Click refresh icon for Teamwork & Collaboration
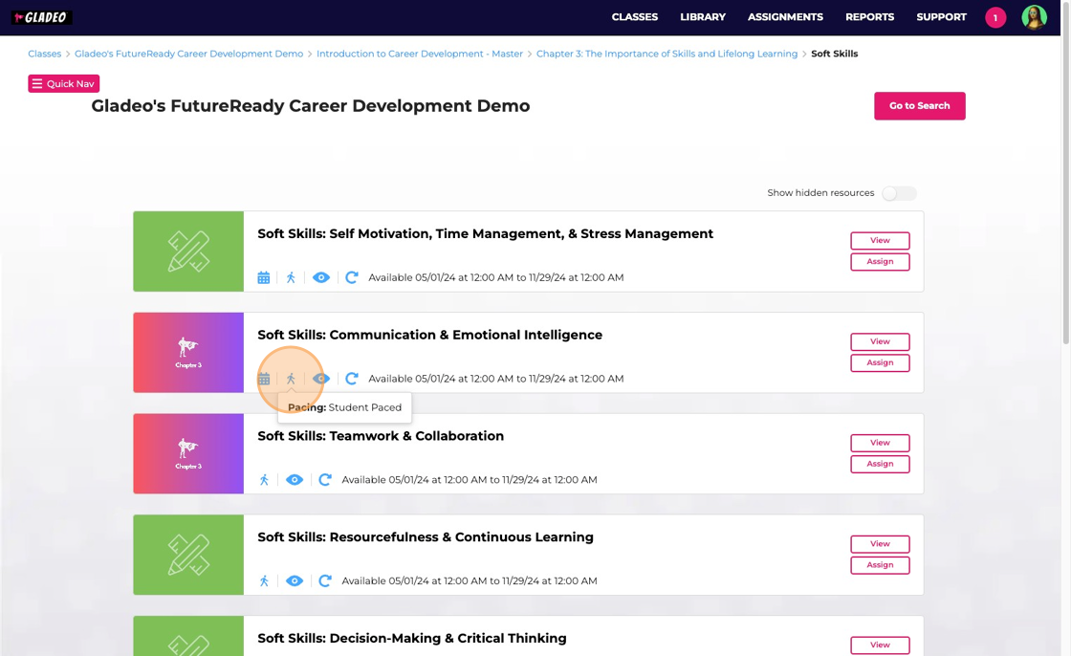The height and width of the screenshot is (656, 1071). coord(325,480)
